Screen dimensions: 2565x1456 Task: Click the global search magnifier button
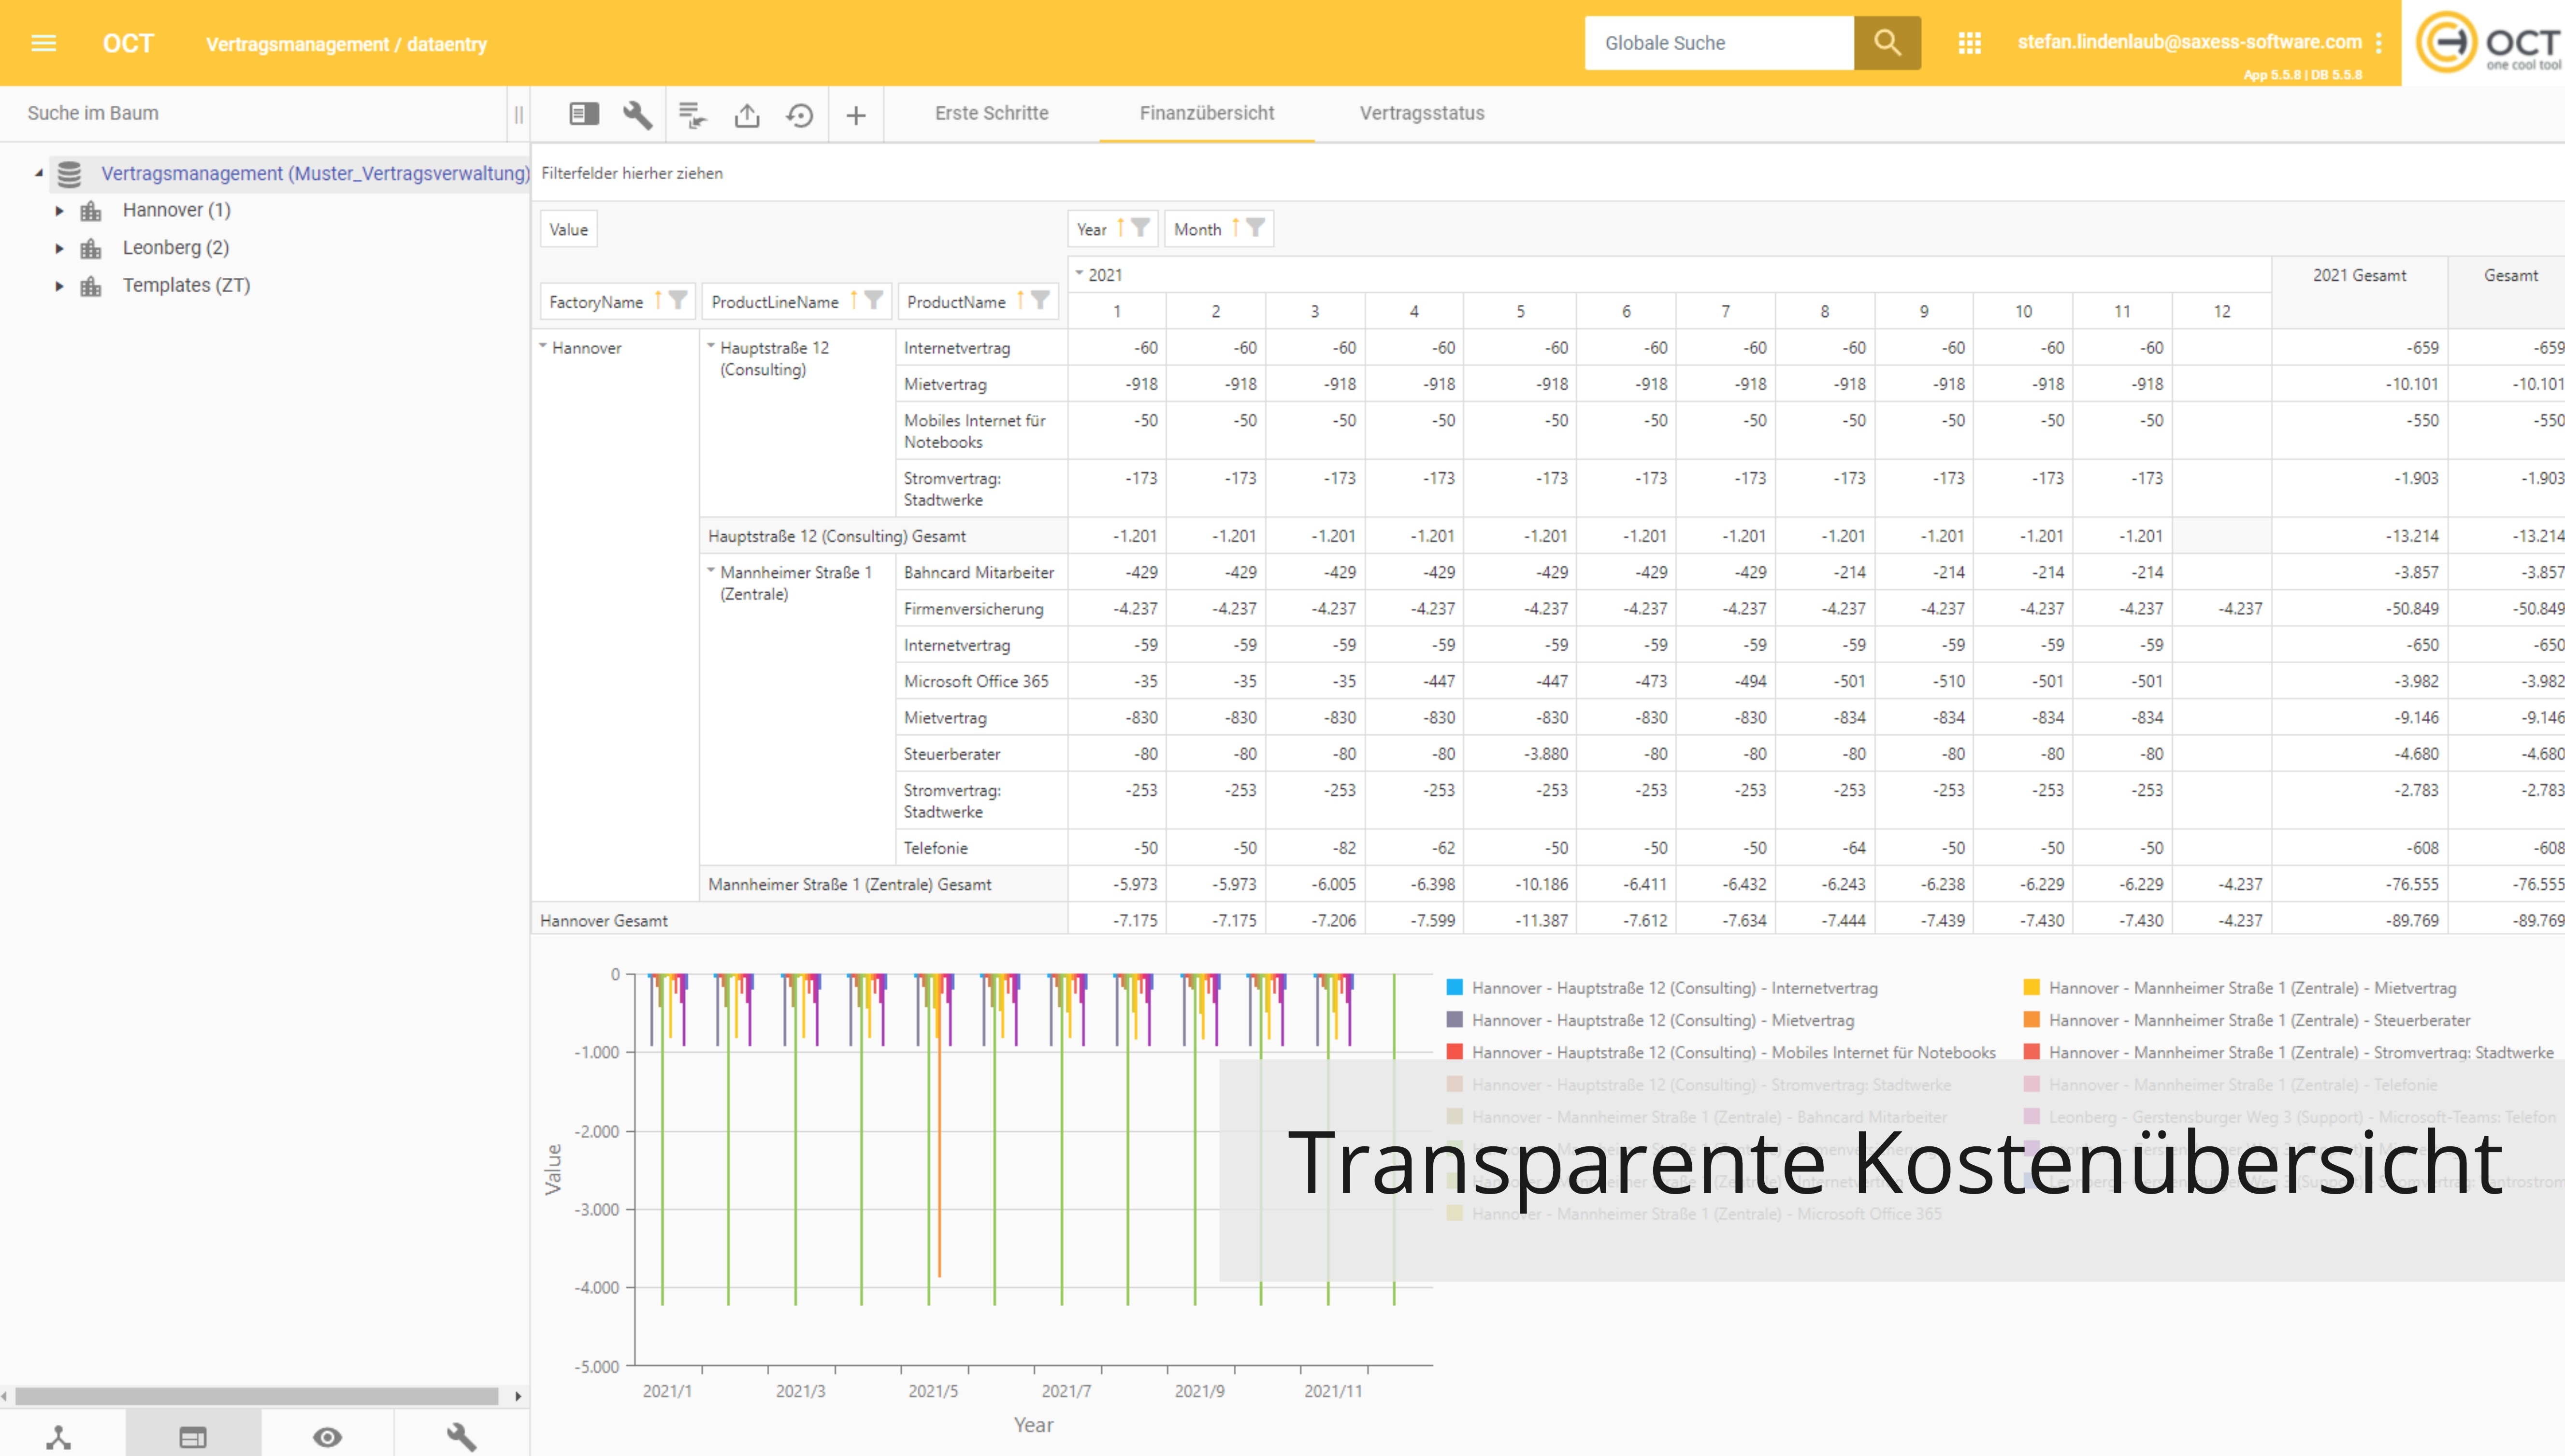(x=1886, y=43)
